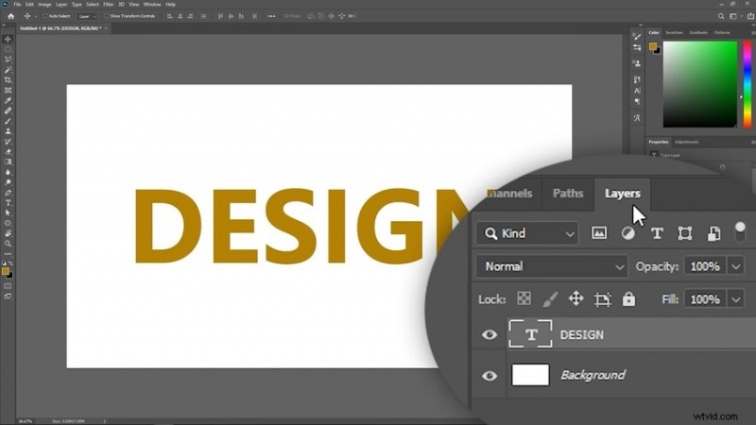Hide the DESIGN layer visibility eye
The width and height of the screenshot is (756, 425).
(x=490, y=334)
